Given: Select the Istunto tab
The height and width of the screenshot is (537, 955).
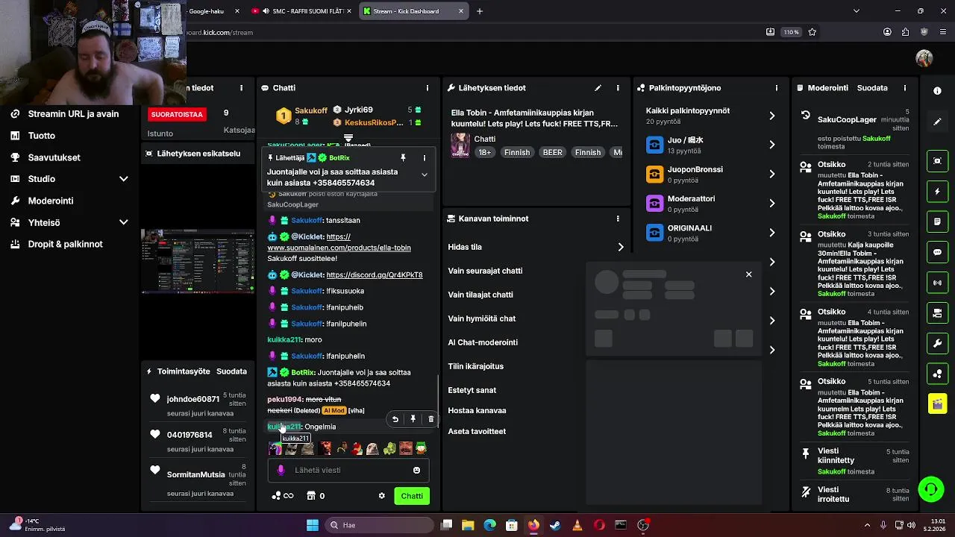Looking at the screenshot, I should (x=160, y=134).
